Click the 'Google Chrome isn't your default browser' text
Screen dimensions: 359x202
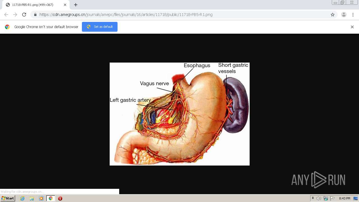pyautogui.click(x=46, y=27)
